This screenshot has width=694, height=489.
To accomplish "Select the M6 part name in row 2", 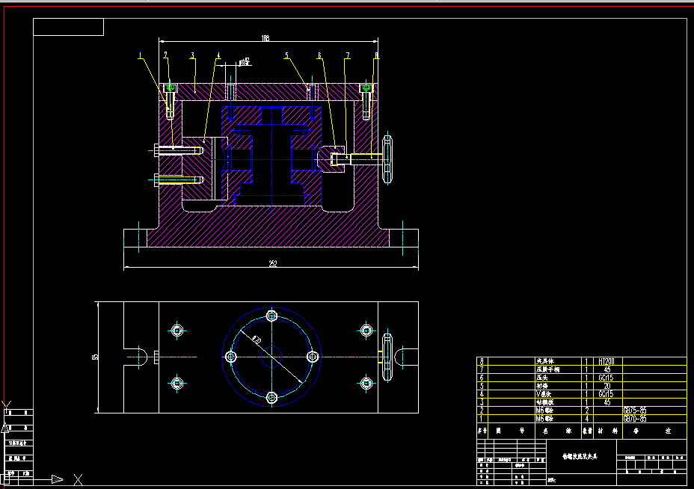I will (544, 410).
